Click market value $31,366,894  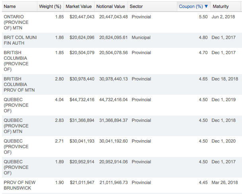tap(82, 120)
